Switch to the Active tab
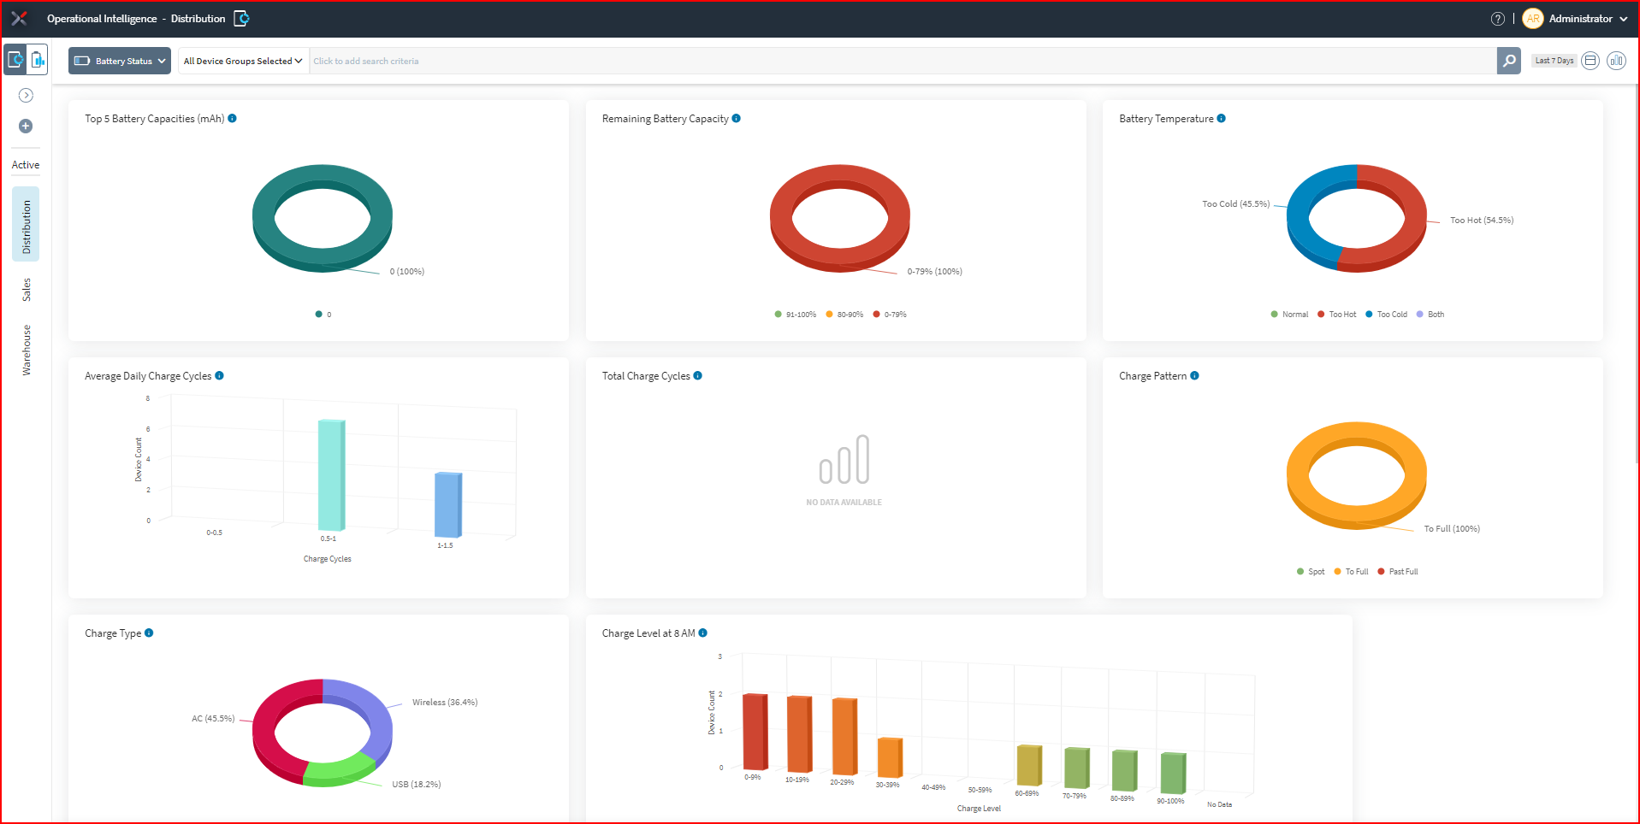The height and width of the screenshot is (824, 1640). (x=26, y=165)
